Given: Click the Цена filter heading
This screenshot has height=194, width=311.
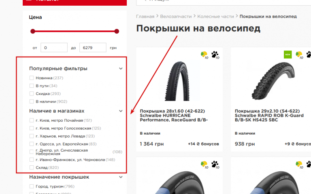Looking at the screenshot, I should click(35, 17).
